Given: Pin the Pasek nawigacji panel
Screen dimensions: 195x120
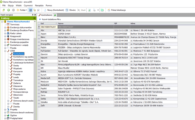Looking at the screenshot, I should 33,15.
